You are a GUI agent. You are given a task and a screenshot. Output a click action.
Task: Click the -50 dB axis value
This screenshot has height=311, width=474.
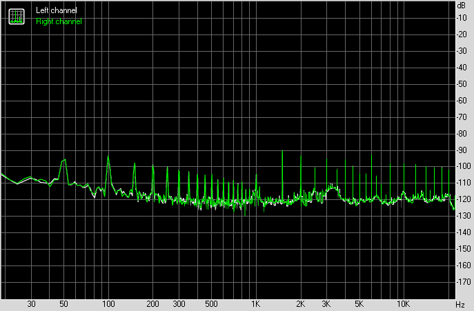point(462,84)
